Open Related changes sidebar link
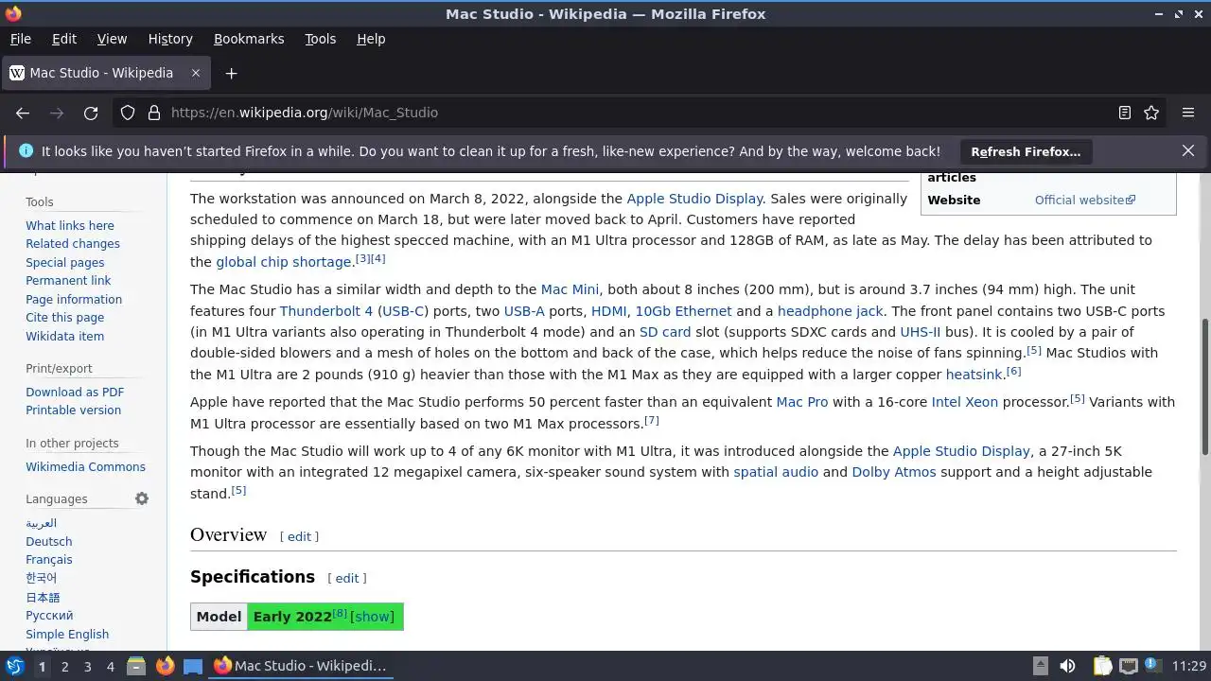This screenshot has height=681, width=1211. pyautogui.click(x=73, y=244)
